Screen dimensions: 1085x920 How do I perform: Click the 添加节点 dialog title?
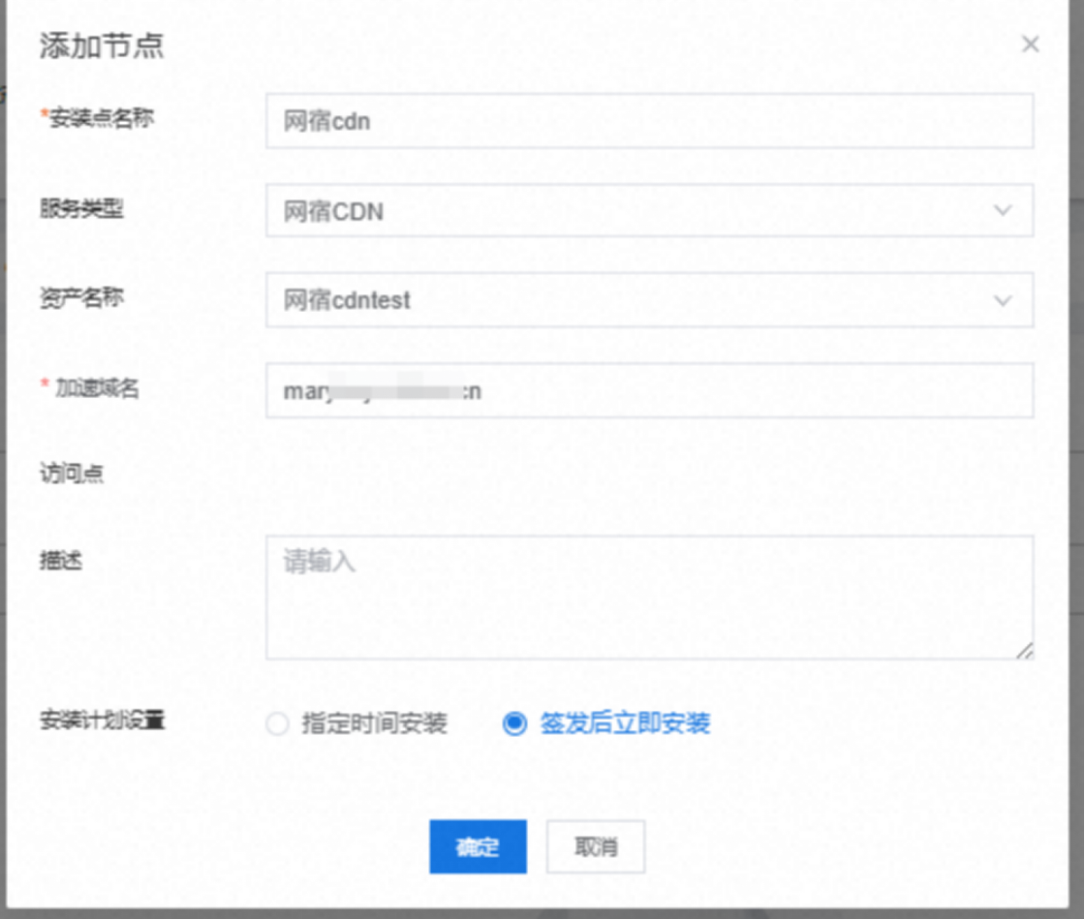pyautogui.click(x=102, y=46)
